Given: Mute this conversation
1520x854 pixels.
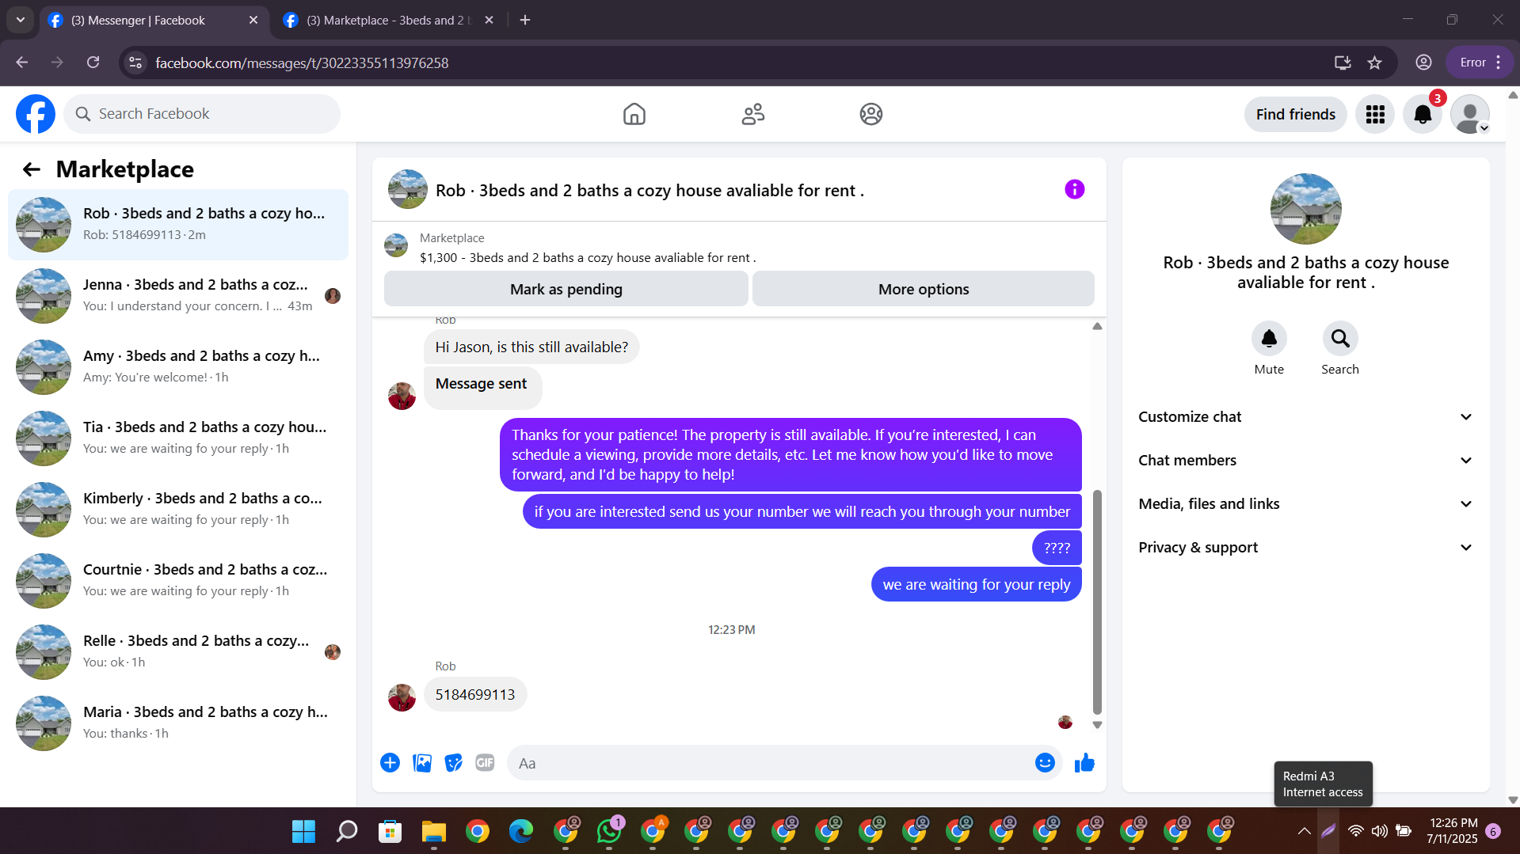Looking at the screenshot, I should tap(1269, 339).
